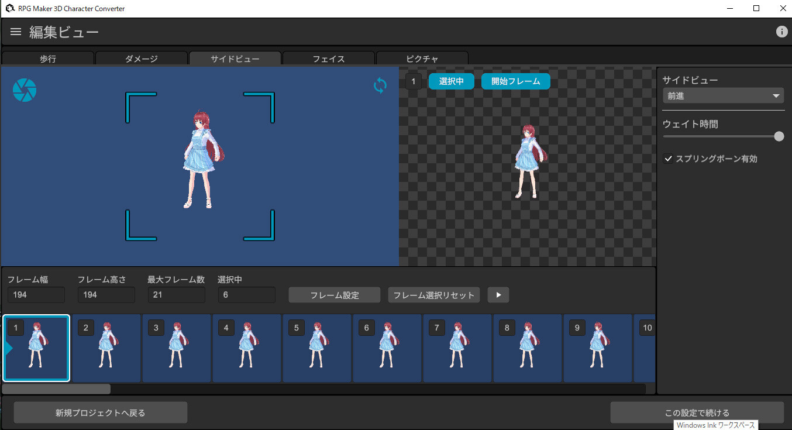Open the 前進 direction dropdown
This screenshot has height=430, width=792.
click(723, 95)
